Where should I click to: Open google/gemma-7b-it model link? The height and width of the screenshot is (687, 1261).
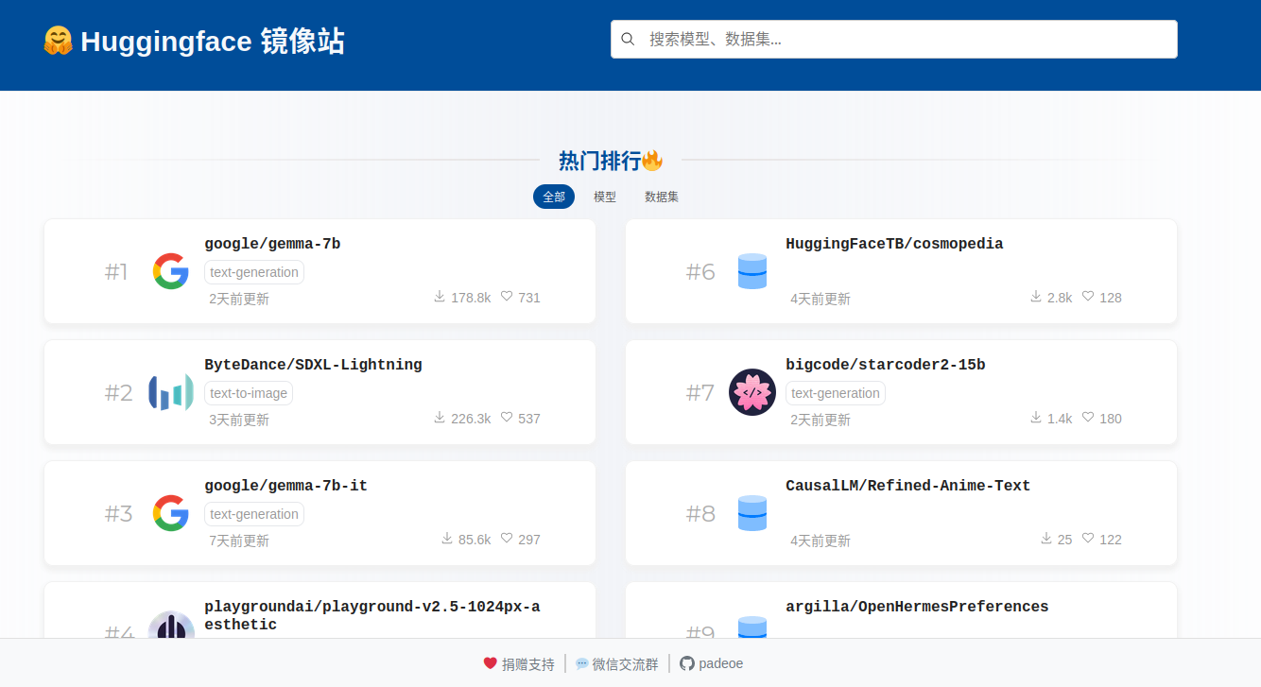(285, 486)
